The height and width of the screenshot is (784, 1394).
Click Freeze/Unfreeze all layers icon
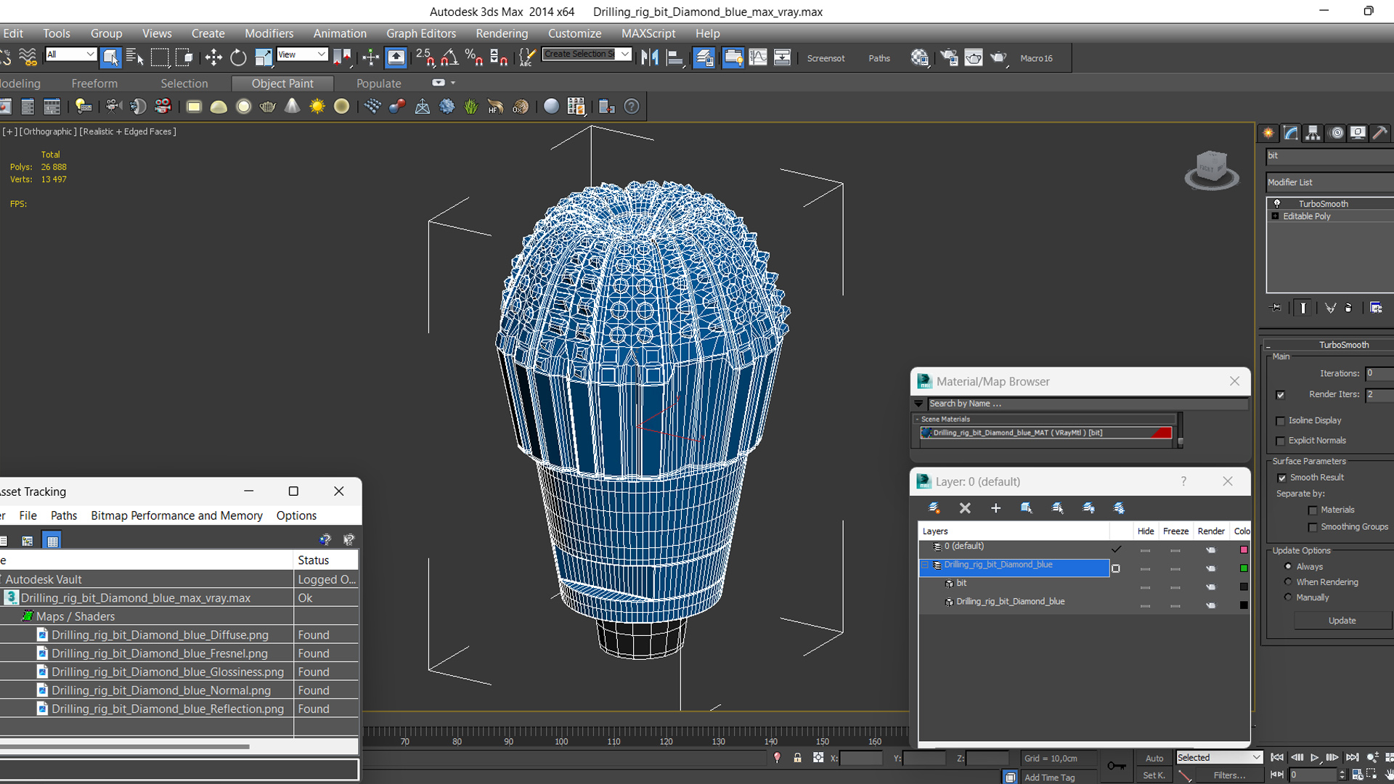click(1119, 508)
